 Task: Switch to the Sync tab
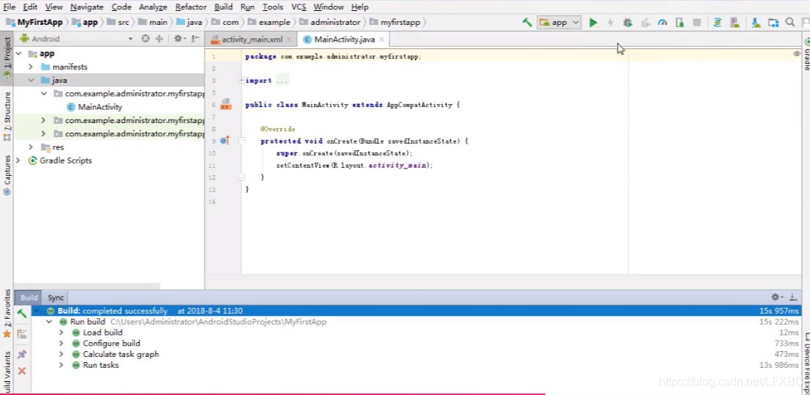[x=56, y=298]
